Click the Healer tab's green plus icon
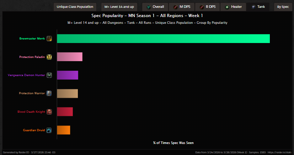The image size is (294, 155). (x=227, y=7)
